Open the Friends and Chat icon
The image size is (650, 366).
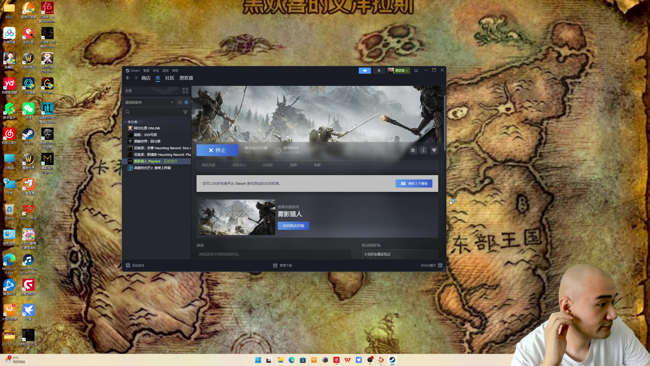click(440, 265)
